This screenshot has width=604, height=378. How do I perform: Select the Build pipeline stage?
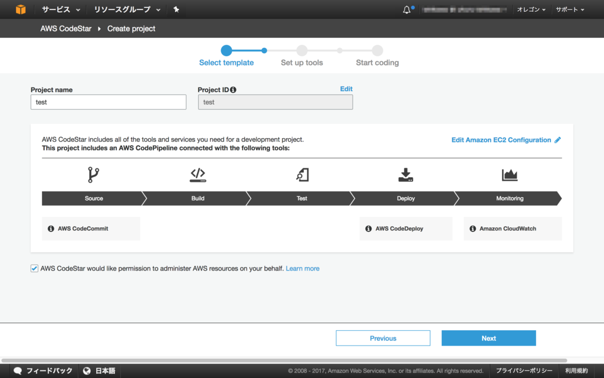click(x=198, y=198)
